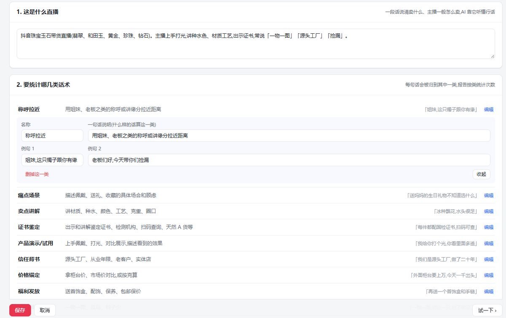
Task: Click the 试一下 button
Action: (487, 310)
